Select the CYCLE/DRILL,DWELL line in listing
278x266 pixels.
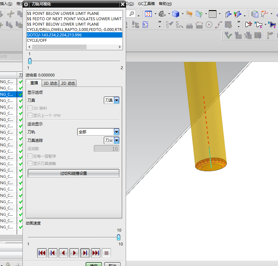tap(75, 29)
